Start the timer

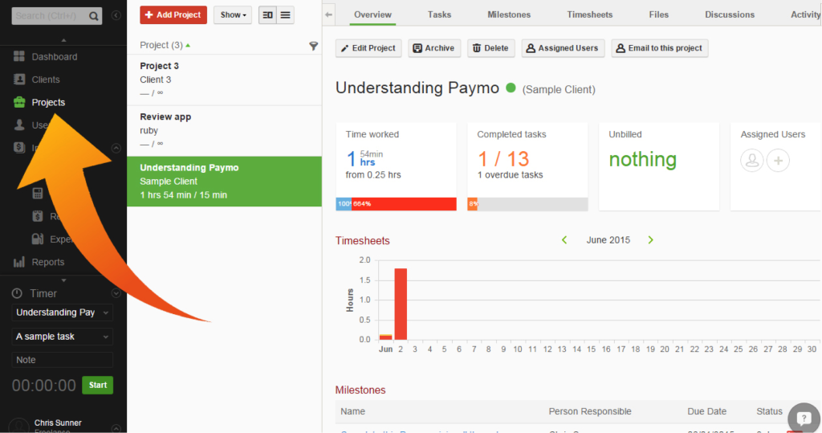point(97,386)
